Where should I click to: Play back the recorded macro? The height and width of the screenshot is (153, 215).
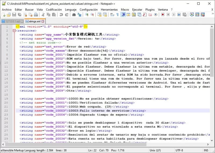pos(174,14)
